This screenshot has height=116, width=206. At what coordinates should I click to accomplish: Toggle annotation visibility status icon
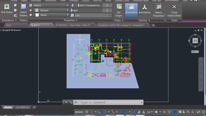click(134, 112)
